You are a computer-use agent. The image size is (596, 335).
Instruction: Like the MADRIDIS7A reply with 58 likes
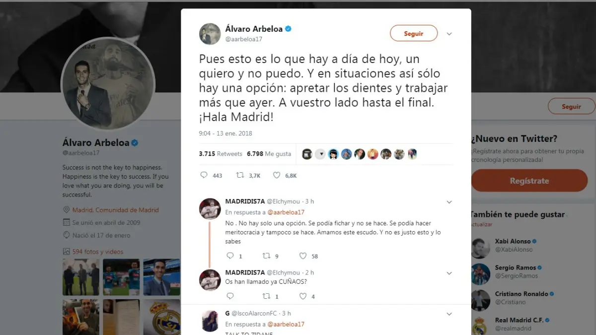click(303, 256)
